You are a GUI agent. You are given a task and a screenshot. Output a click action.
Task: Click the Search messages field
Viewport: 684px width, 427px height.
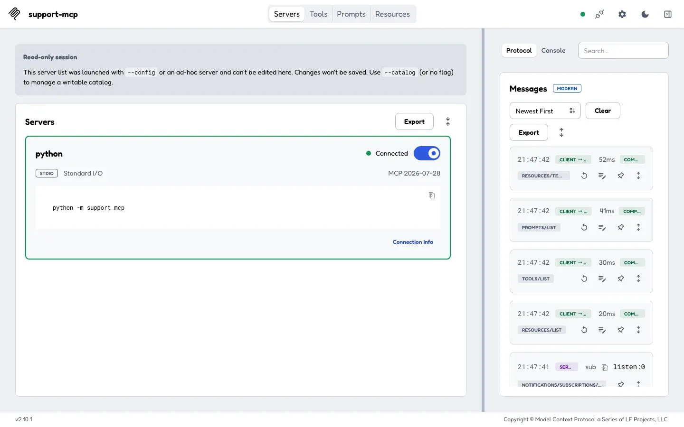[x=623, y=50]
